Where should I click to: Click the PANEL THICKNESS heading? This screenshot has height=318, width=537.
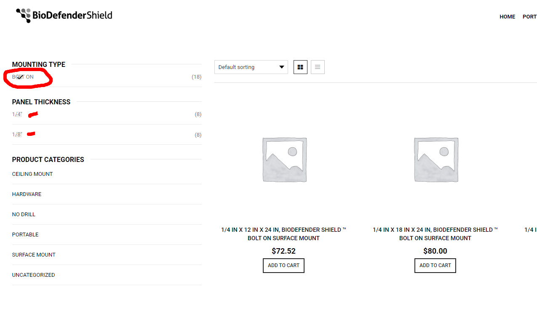point(41,102)
